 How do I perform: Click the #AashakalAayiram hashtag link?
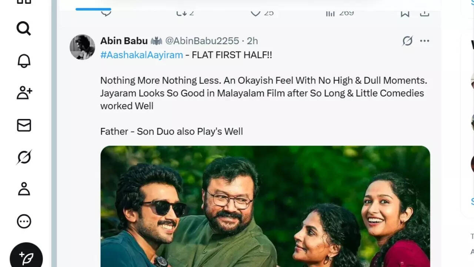[x=141, y=55]
